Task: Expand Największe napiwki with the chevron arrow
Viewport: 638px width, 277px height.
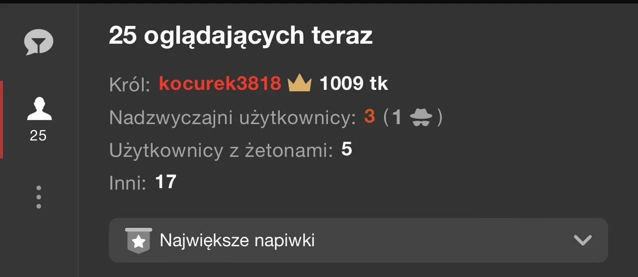Action: point(582,241)
